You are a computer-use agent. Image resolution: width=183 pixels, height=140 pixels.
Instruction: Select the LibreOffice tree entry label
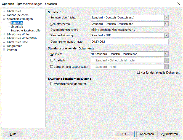pos(14,11)
